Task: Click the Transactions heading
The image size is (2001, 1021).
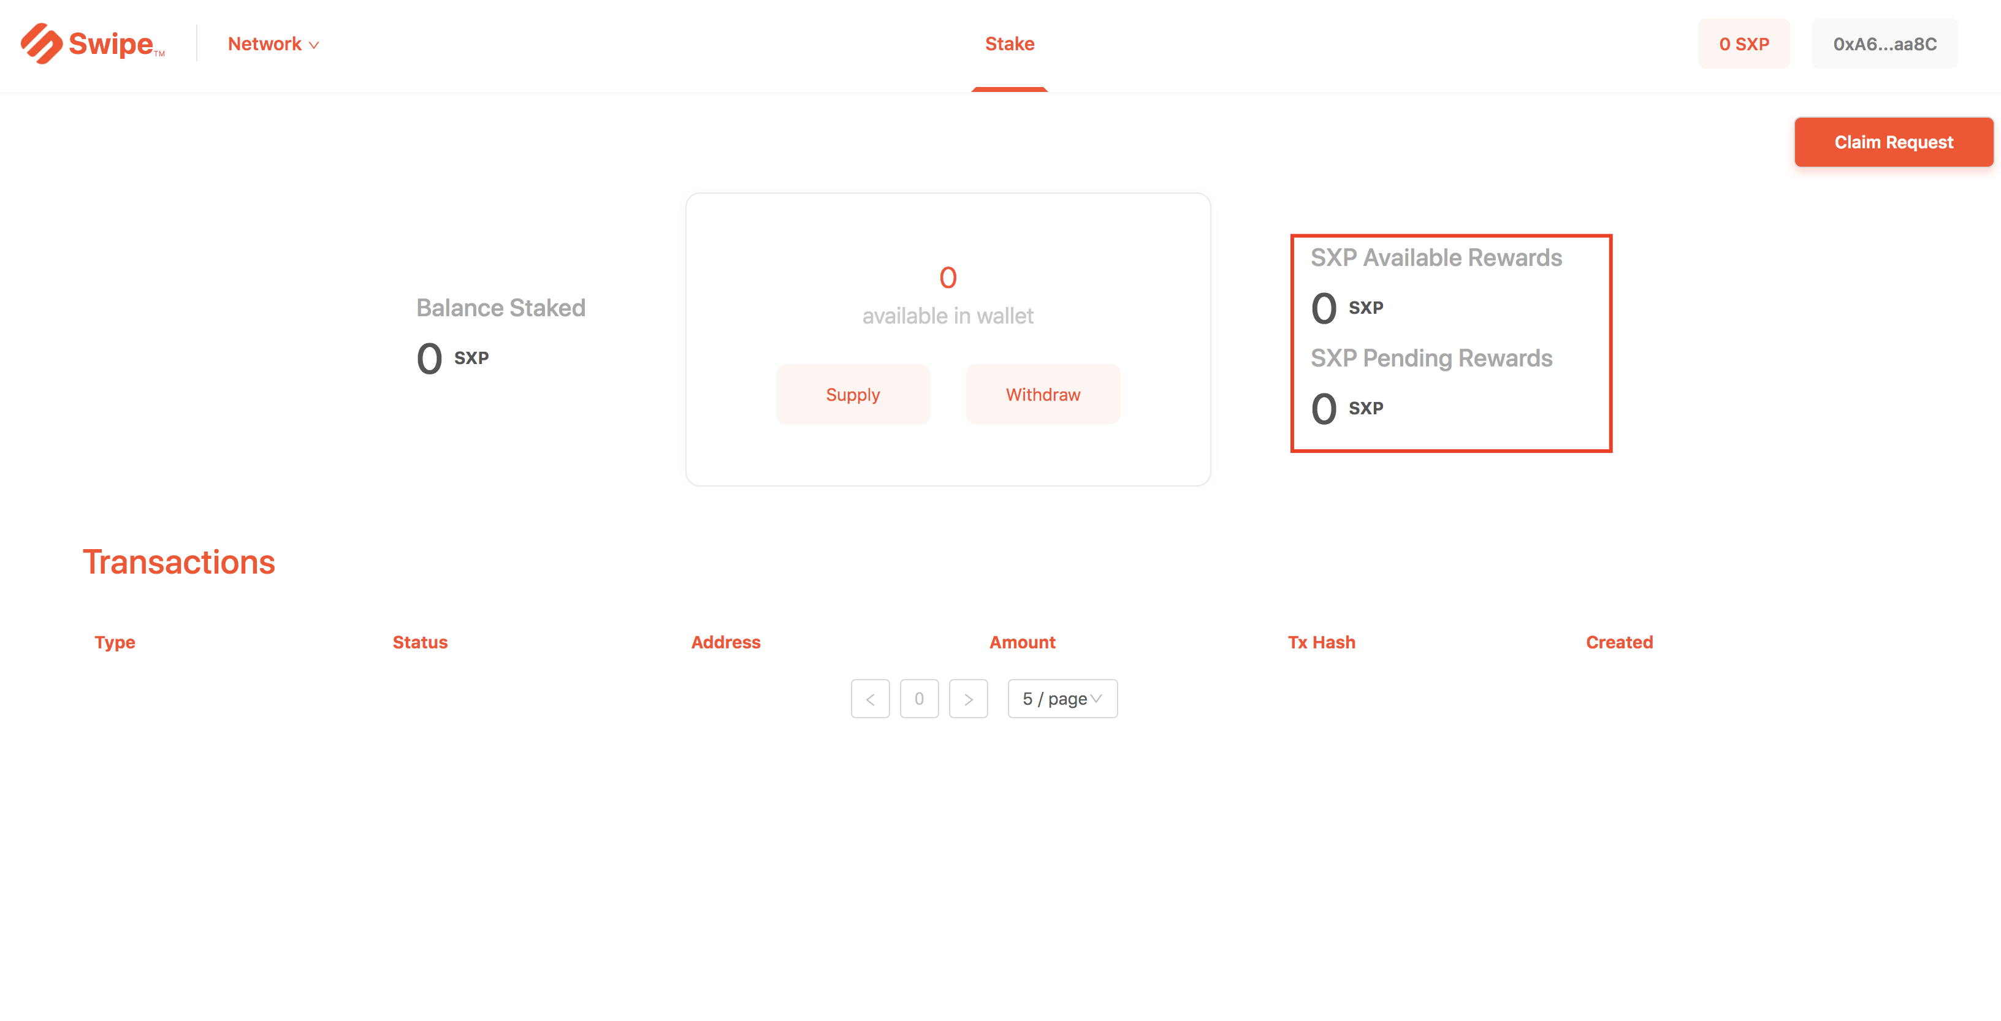Action: click(x=178, y=562)
